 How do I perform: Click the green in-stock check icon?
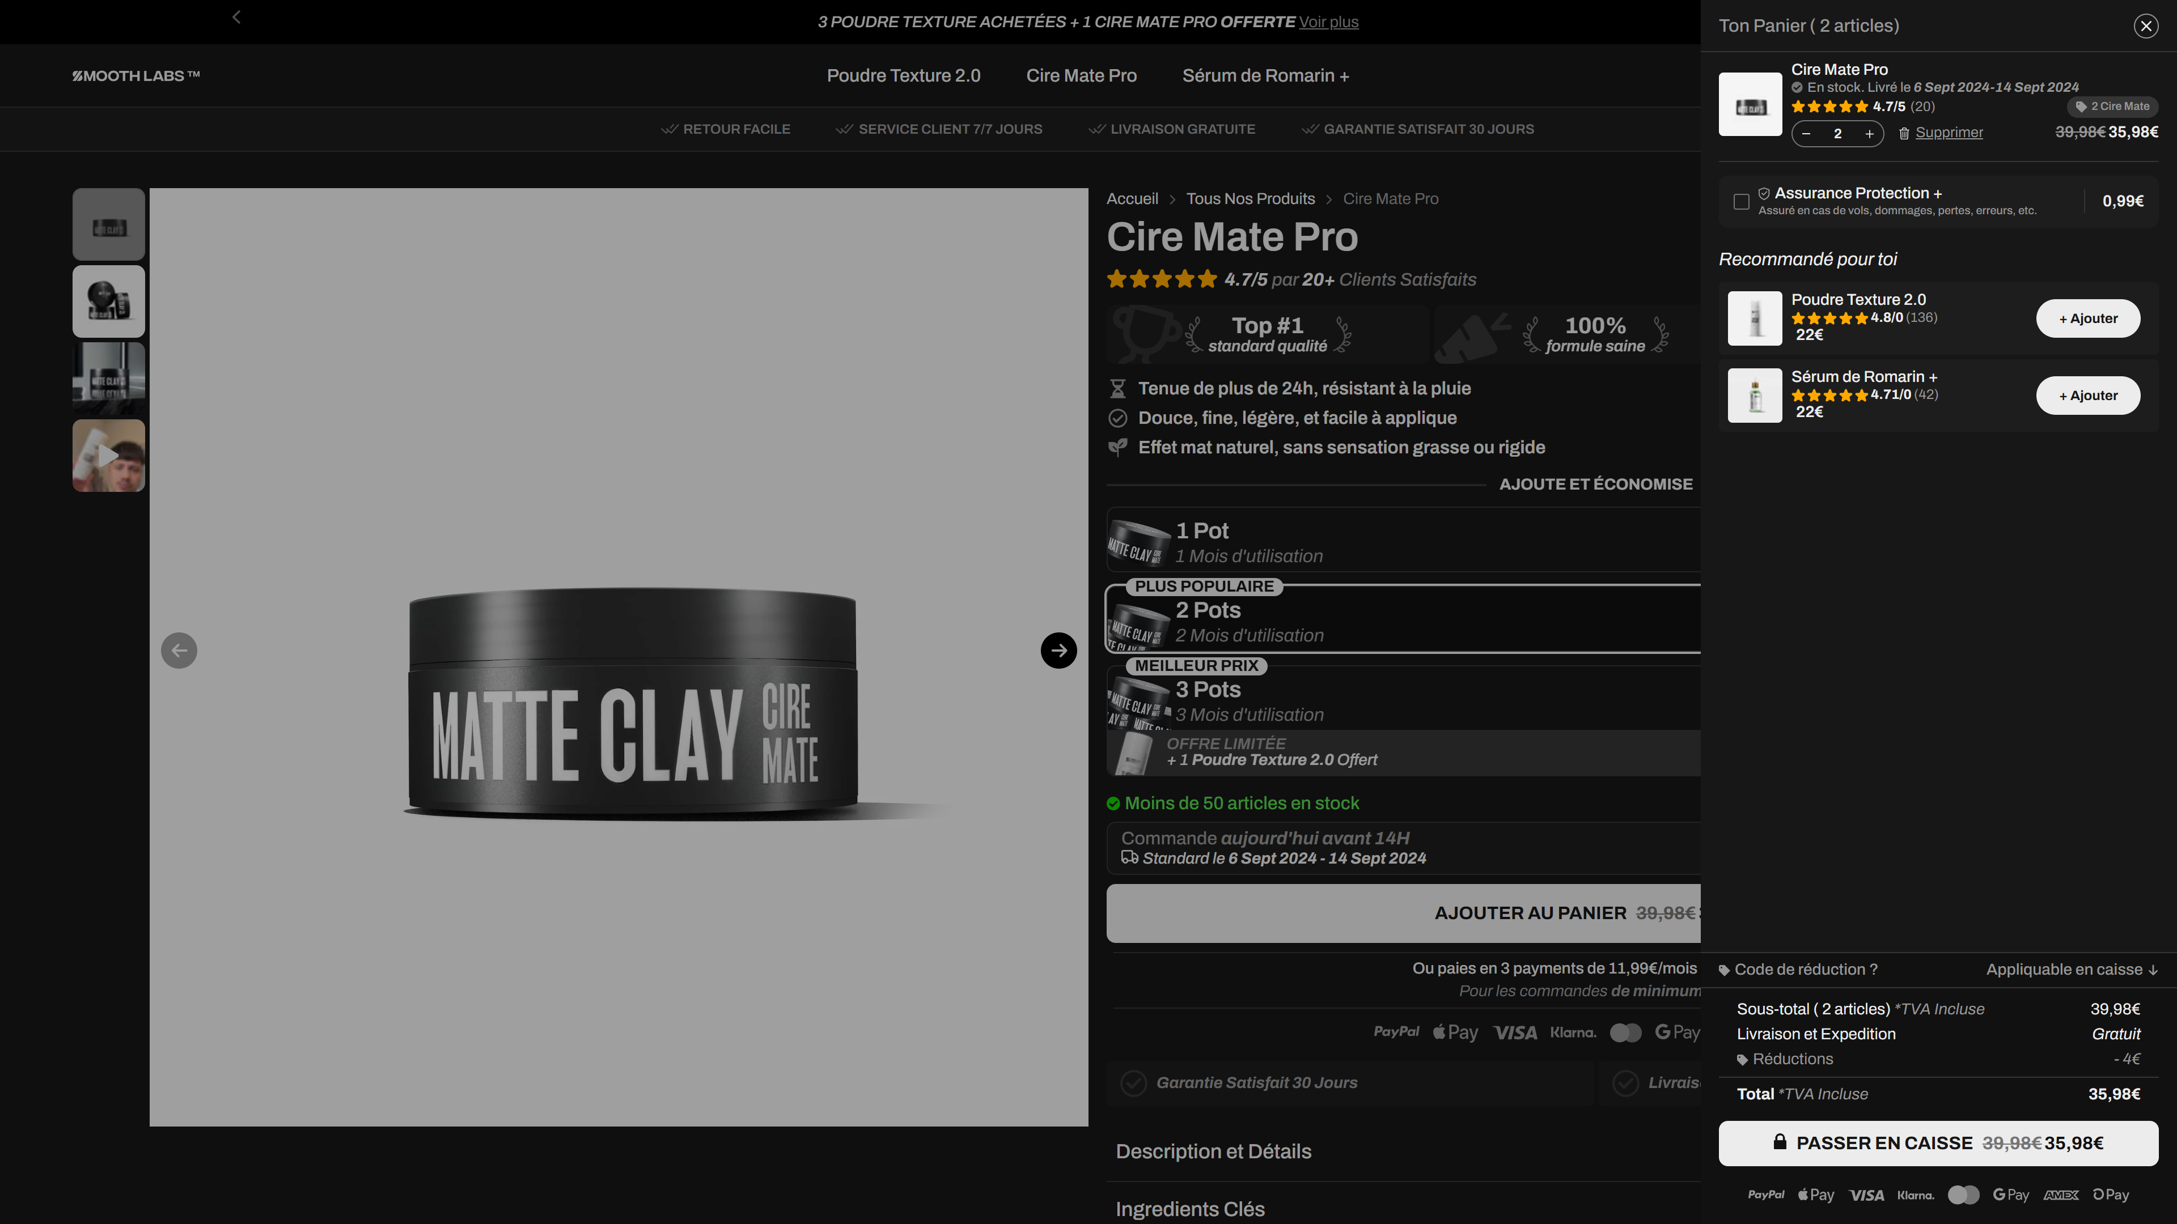click(x=1113, y=804)
